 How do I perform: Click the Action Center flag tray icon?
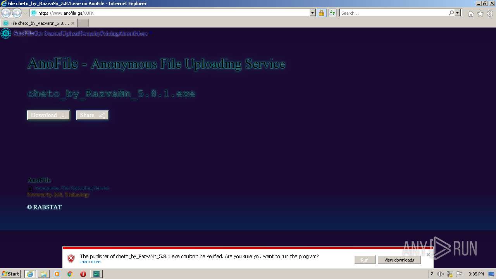(459, 274)
